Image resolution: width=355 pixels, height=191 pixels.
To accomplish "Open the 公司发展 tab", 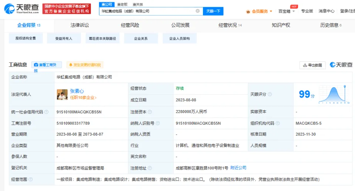I will pyautogui.click(x=180, y=25).
